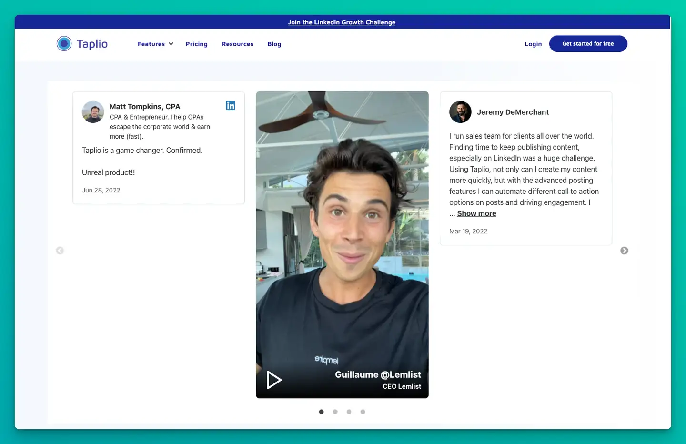Click Get started for free button
This screenshot has height=444, width=686.
(588, 44)
